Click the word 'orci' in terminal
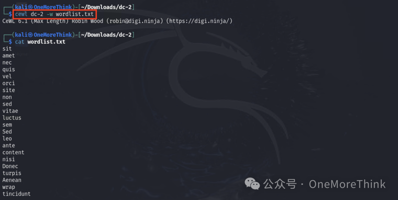 8,83
